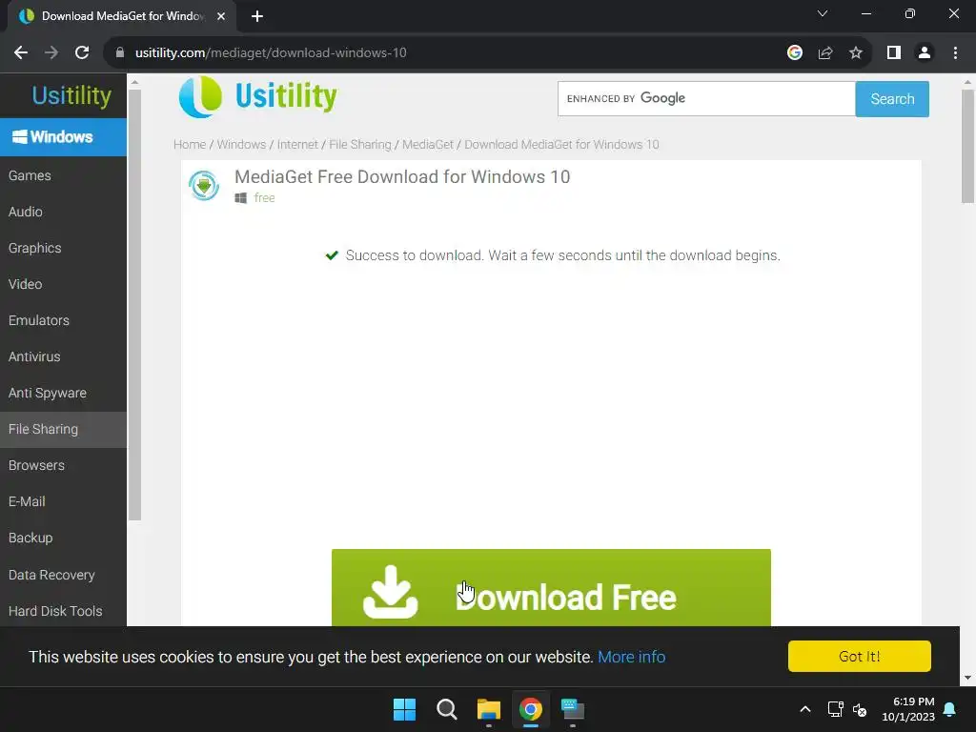The width and height of the screenshot is (976, 732).
Task: Open the Windows Start menu
Action: 404,709
